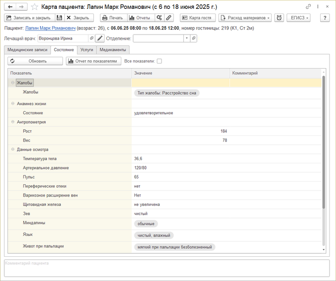The height and width of the screenshot is (281, 336).
Task: Click the paperclip attachments icon
Action: [x=168, y=18]
